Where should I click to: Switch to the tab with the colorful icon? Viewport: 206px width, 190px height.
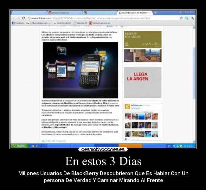click(x=100, y=13)
